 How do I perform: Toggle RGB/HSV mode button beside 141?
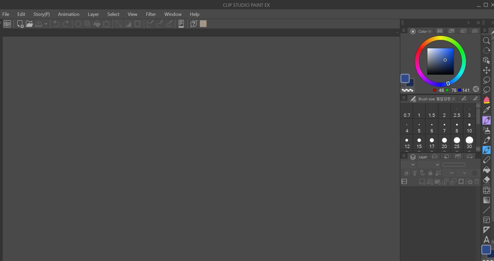pos(476,89)
